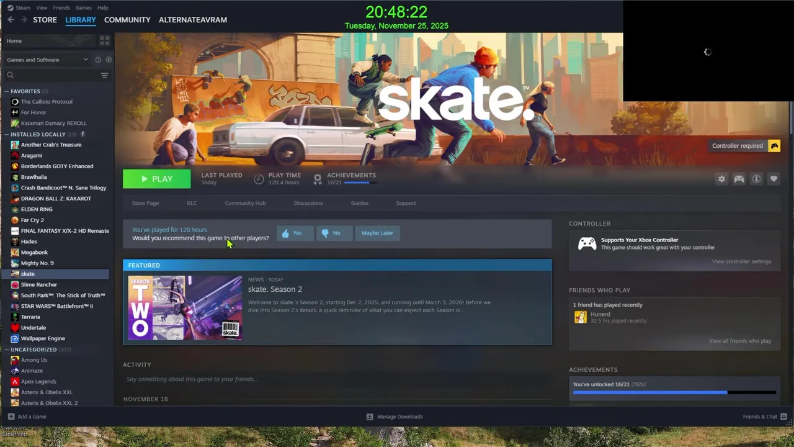
Task: Click the green PLAY button
Action: tap(157, 179)
